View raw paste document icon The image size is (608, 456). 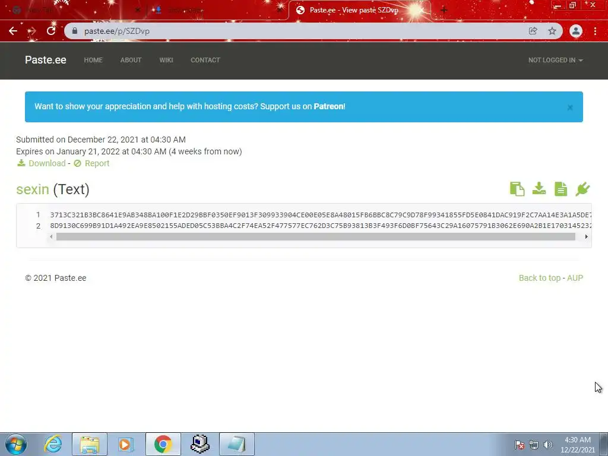[560, 189]
